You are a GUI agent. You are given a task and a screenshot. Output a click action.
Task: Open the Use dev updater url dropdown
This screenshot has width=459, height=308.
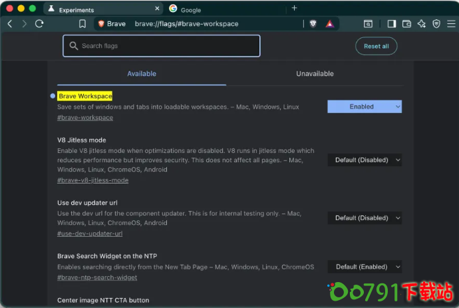click(x=365, y=218)
